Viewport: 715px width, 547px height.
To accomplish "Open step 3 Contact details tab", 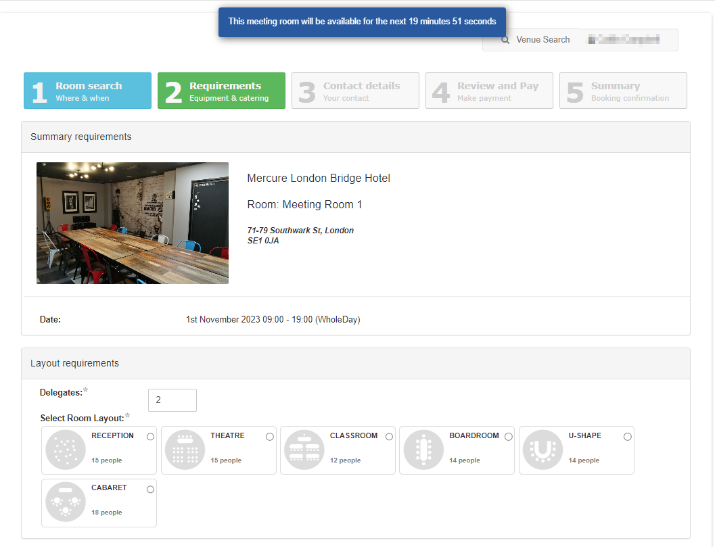I will [355, 91].
